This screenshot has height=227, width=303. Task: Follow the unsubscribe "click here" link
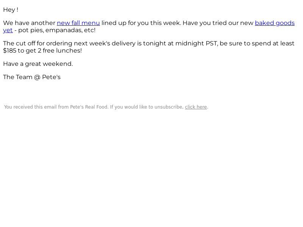click(x=196, y=107)
